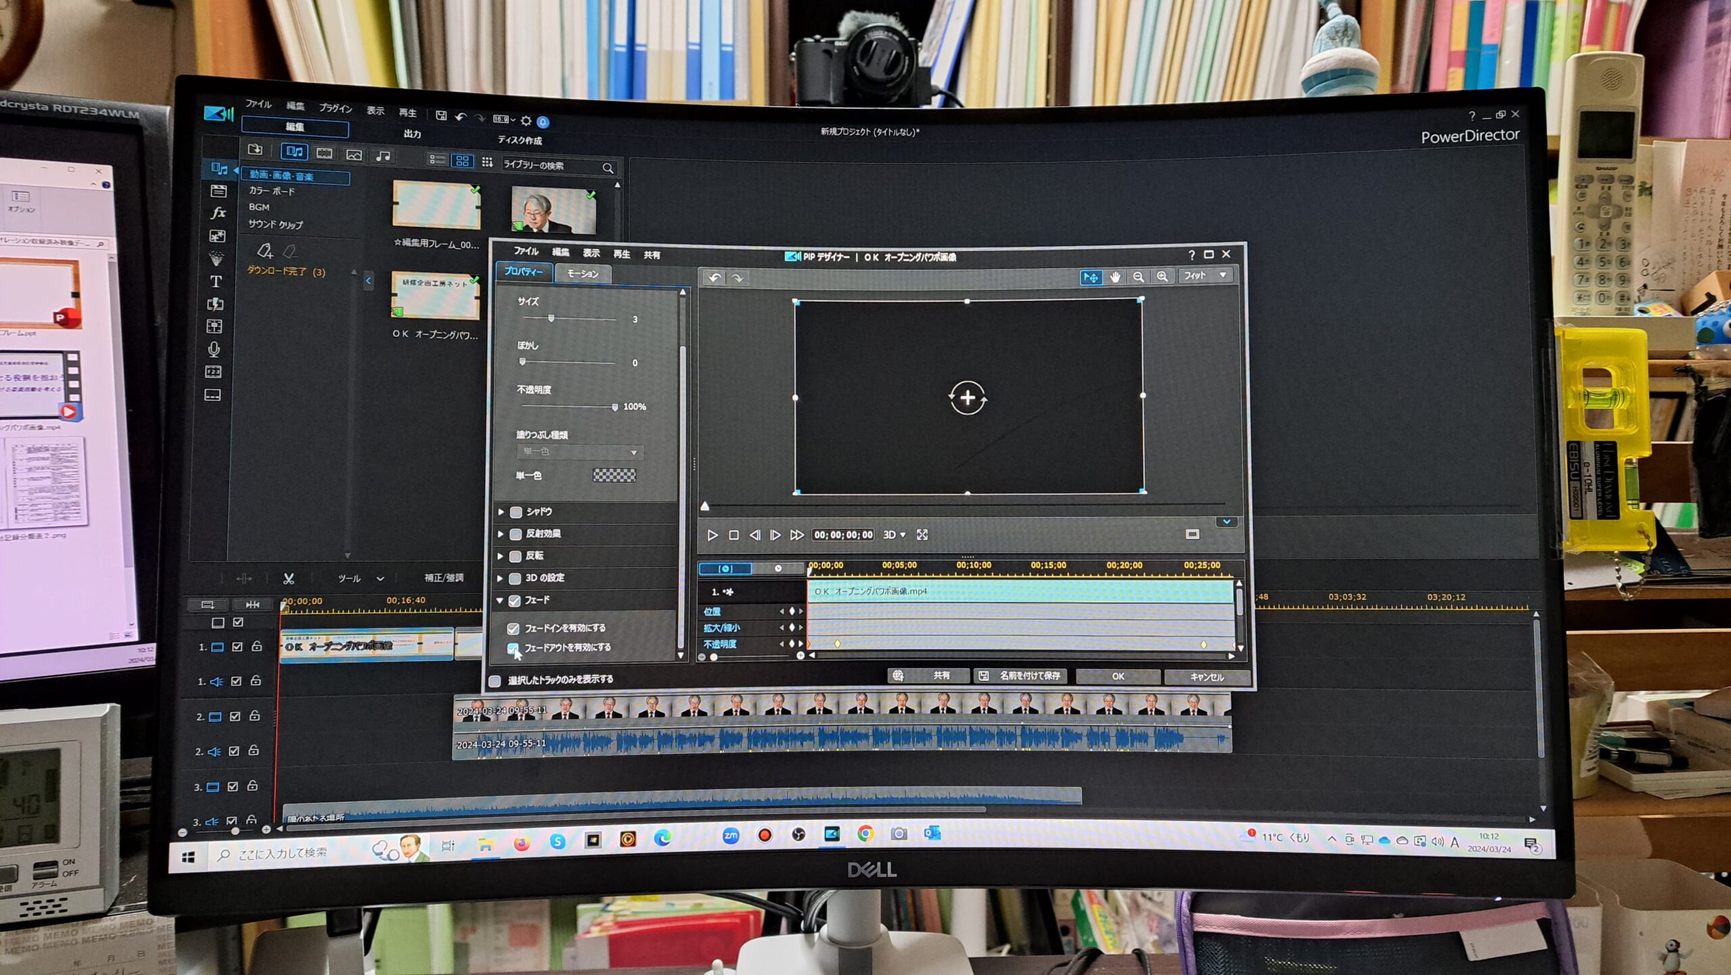Click the import media folder icon
Image resolution: width=1731 pixels, height=975 pixels.
coord(256,149)
